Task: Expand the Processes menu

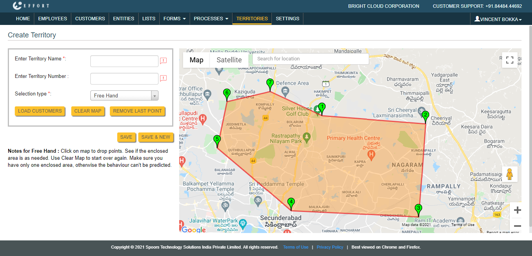Action: coord(211,19)
